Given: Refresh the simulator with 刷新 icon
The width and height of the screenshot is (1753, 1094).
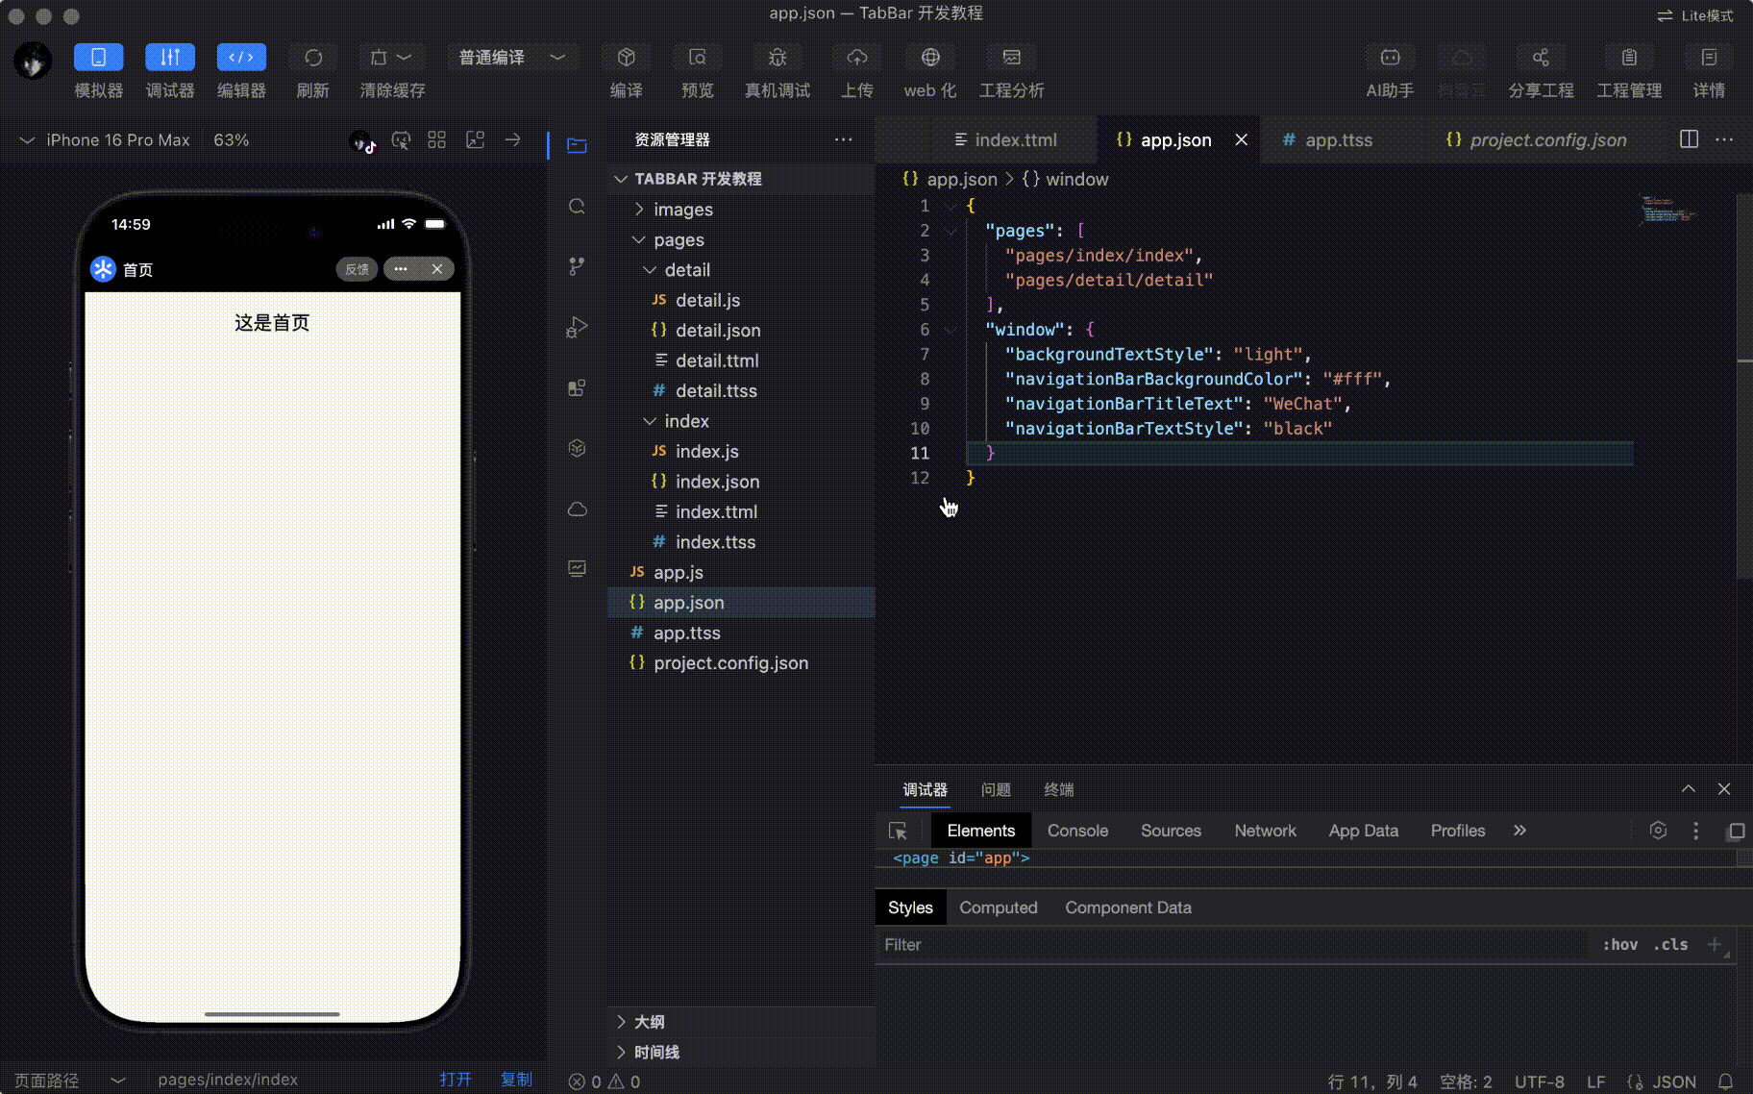Looking at the screenshot, I should point(313,58).
